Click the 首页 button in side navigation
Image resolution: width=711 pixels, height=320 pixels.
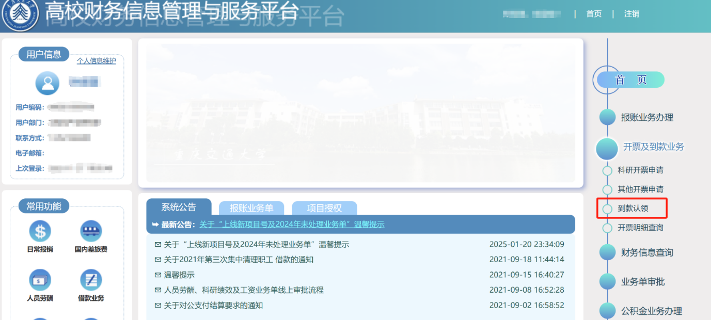point(630,80)
